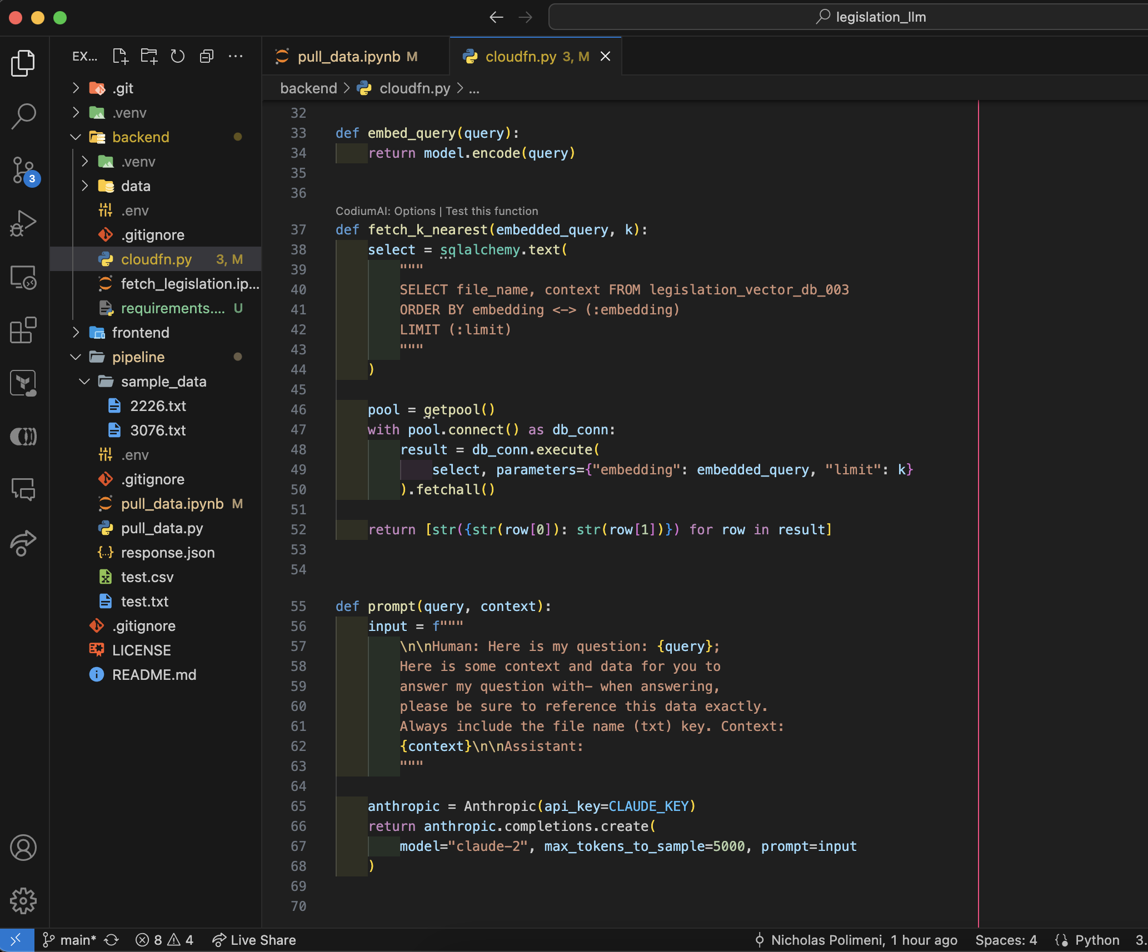The image size is (1148, 952).
Task: Open the Search view in activity bar
Action: pos(23,116)
